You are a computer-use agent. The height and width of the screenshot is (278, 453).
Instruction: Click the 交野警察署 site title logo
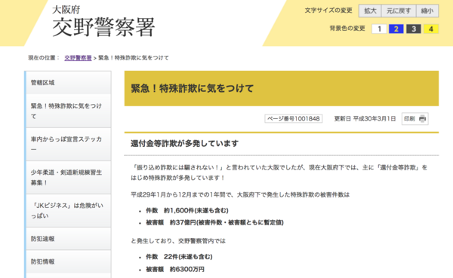[103, 22]
